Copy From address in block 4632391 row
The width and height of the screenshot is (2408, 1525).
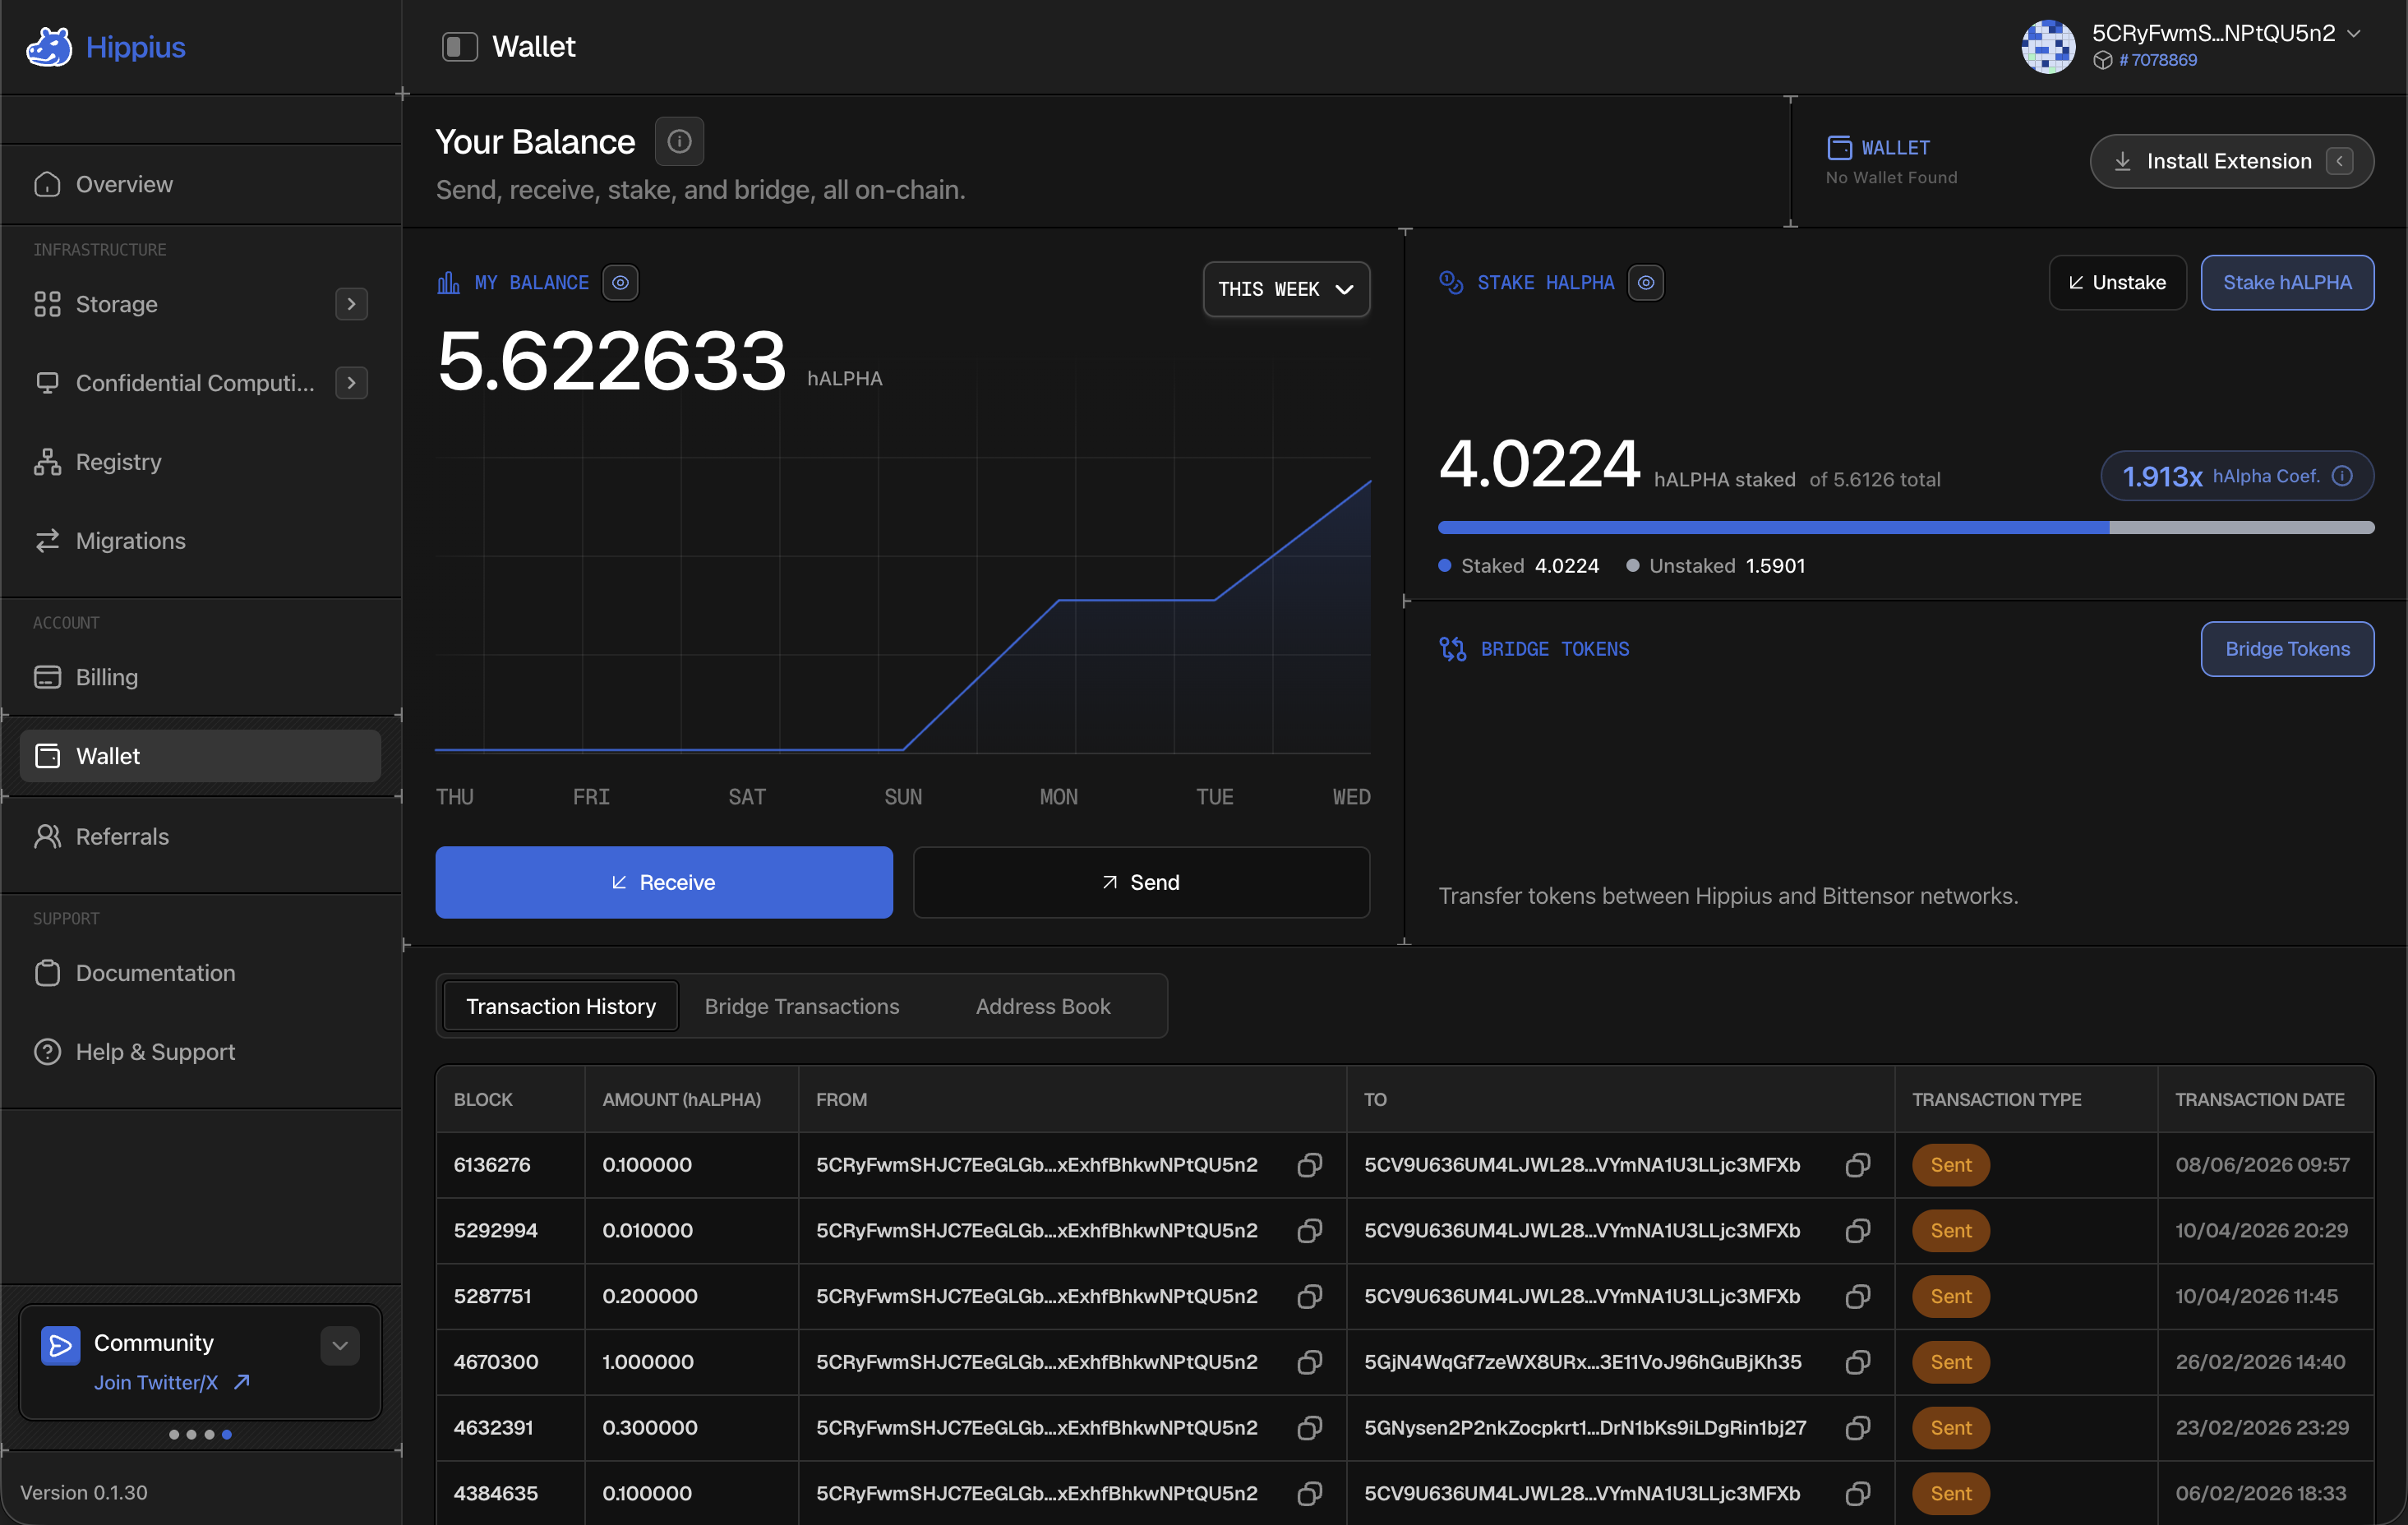click(x=1309, y=1428)
